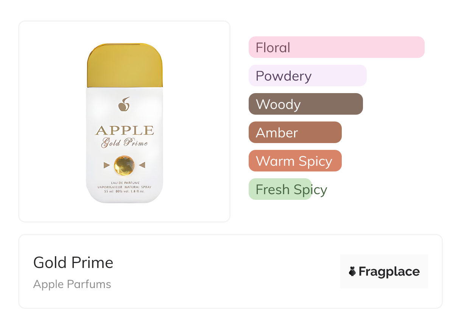Click the Eau de Parfume fine print
The width and height of the screenshot is (461, 327).
point(124,183)
